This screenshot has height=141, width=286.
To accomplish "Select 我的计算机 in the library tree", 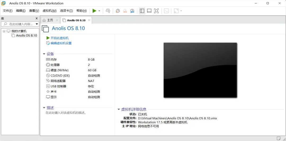I will (x=19, y=31).
